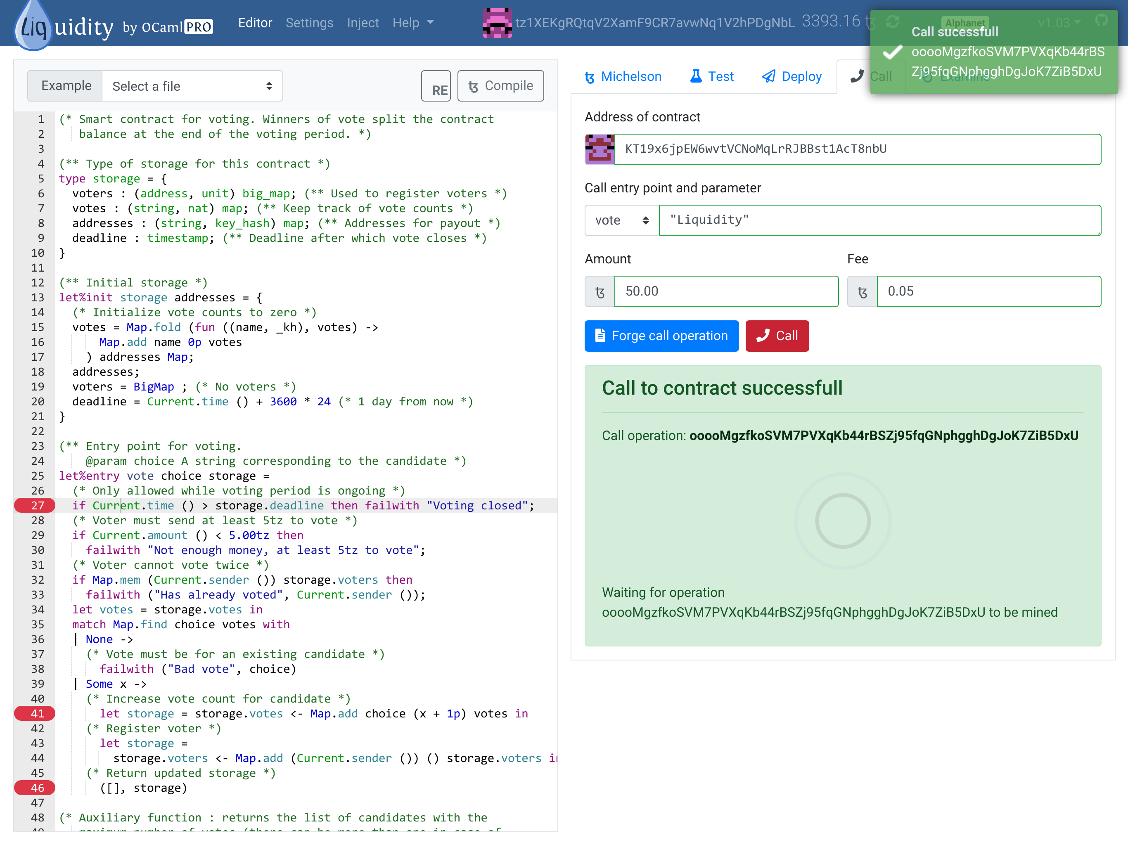Click the Compile button
Screen dimensions: 1128x845
pyautogui.click(x=500, y=86)
